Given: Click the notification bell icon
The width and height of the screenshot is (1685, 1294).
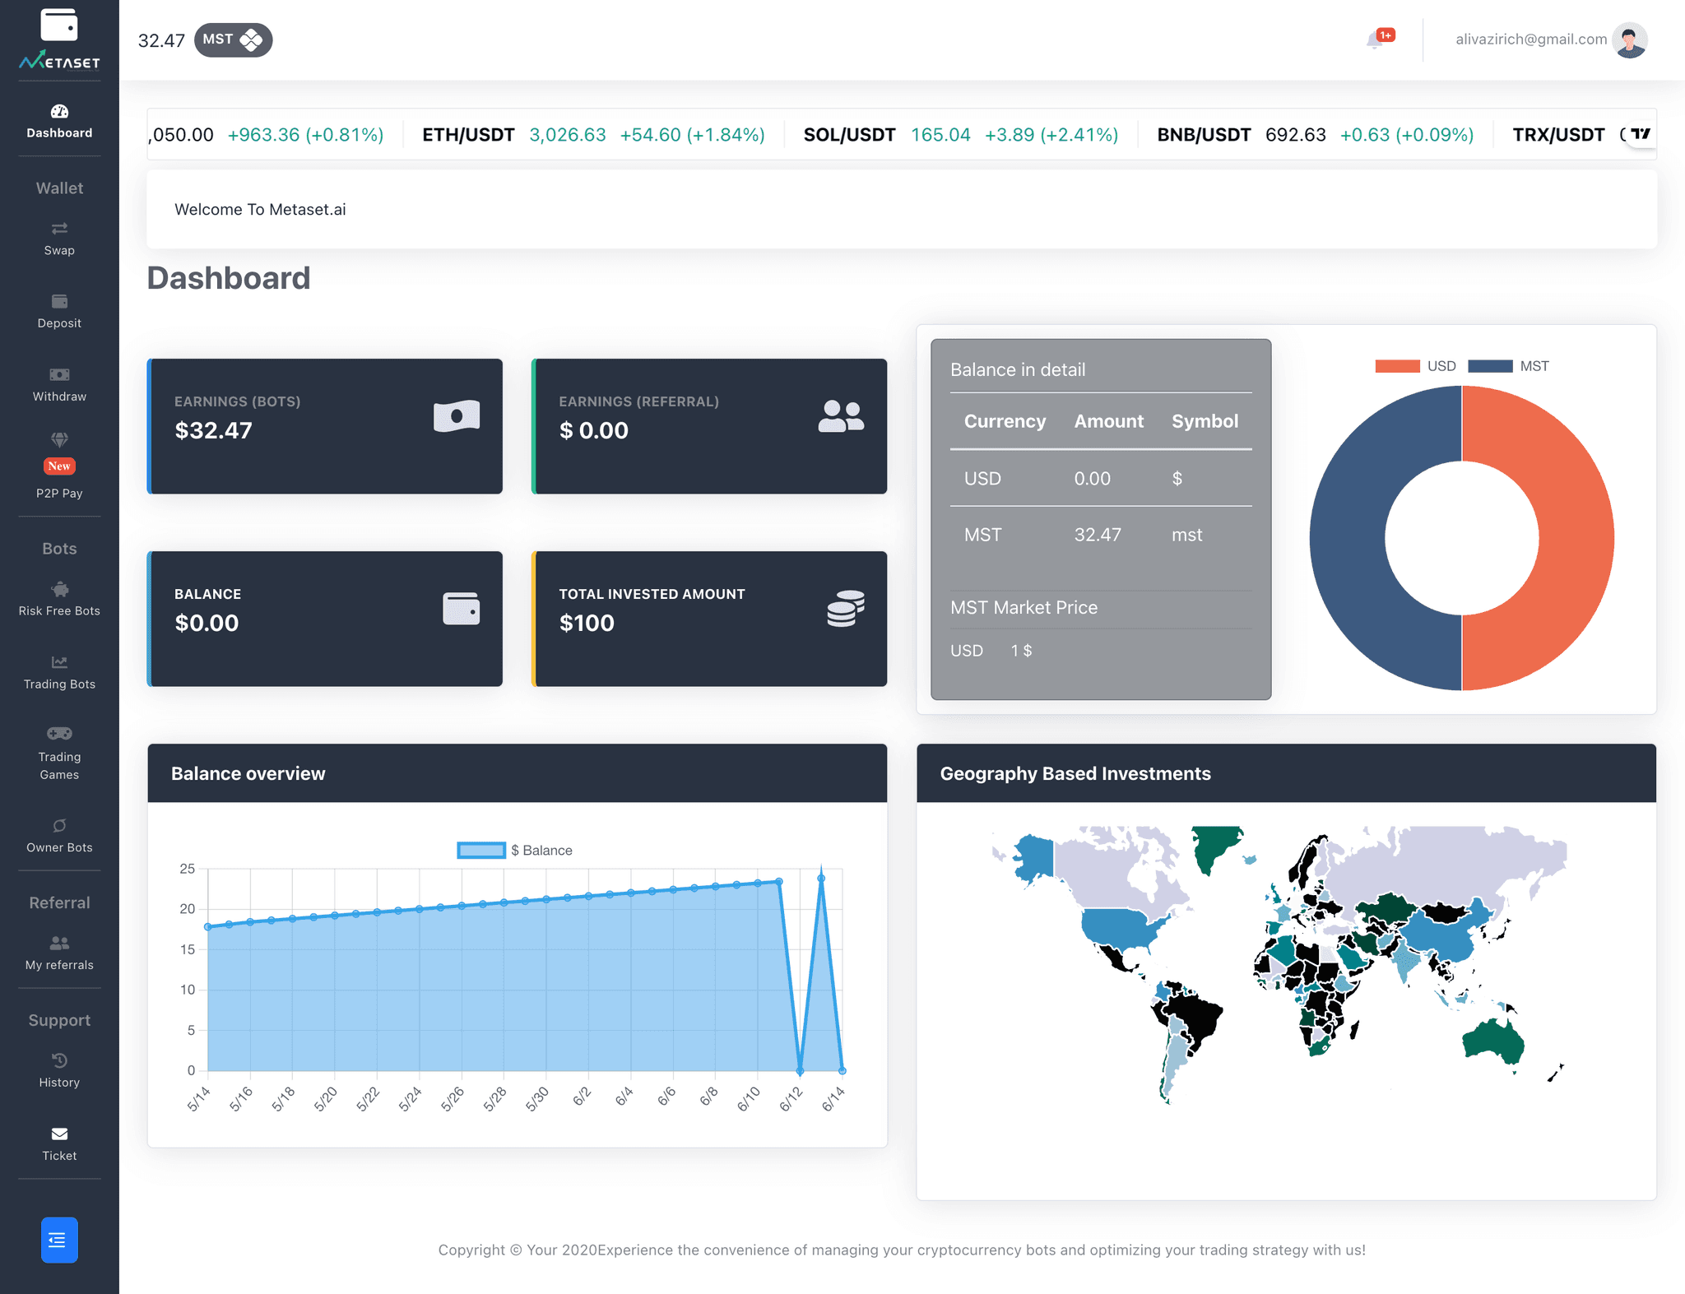Looking at the screenshot, I should point(1375,39).
